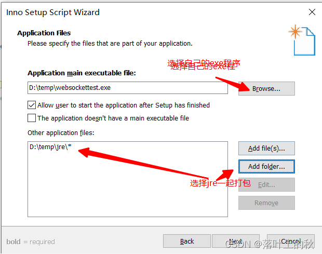This screenshot has height=254, width=322.
Task: Focus the main executable file path field
Action: (x=128, y=88)
